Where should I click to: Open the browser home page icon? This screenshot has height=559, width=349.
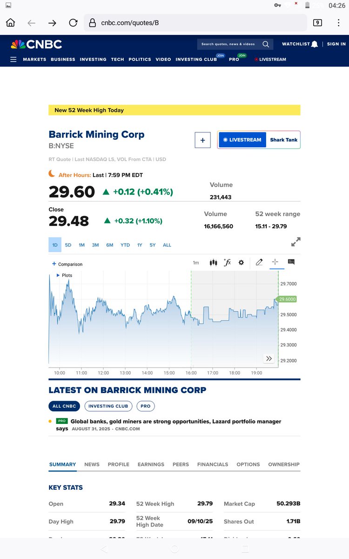10,23
